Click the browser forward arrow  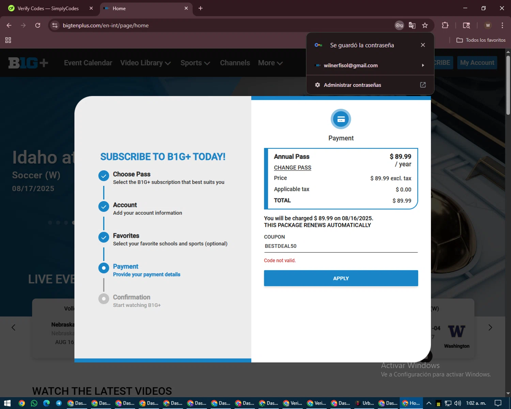tap(23, 26)
